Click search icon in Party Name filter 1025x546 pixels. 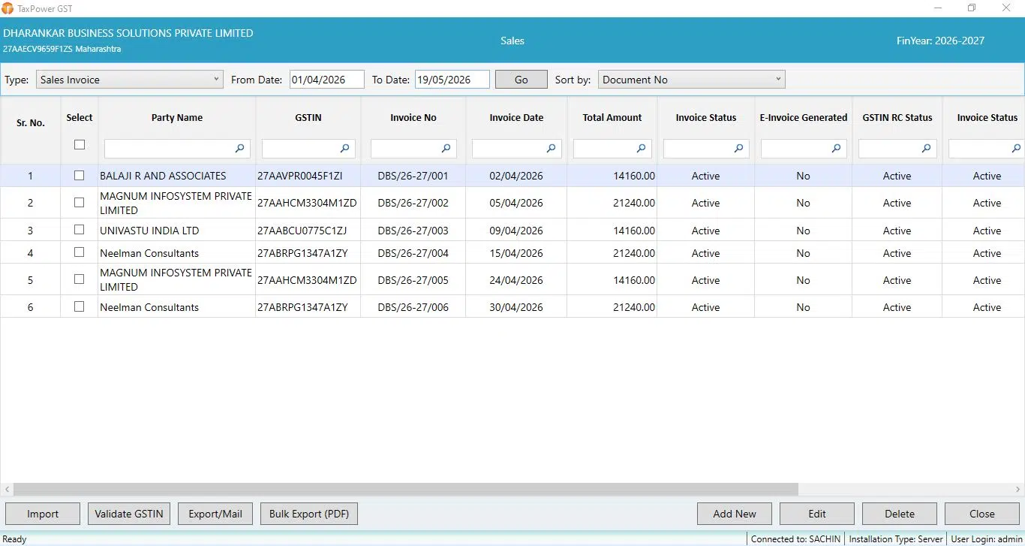tap(239, 149)
